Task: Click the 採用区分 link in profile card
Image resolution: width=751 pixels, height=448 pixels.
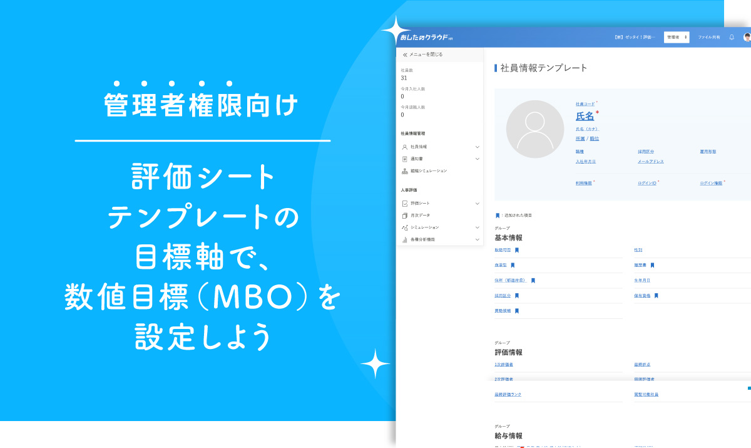Action: (x=646, y=152)
